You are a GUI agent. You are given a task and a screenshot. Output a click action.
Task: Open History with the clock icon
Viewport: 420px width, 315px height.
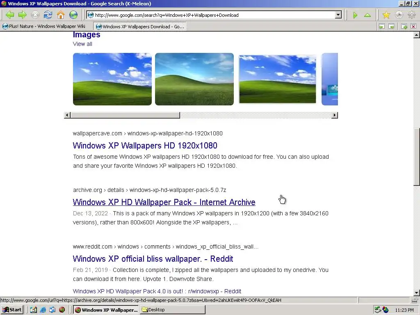[399, 15]
